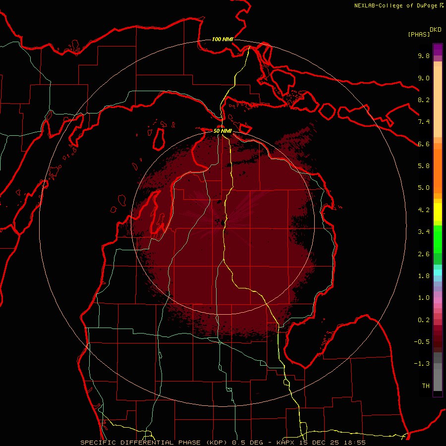This screenshot has width=446, height=446.
Task: Click the 2.6 legend value
Action: (424, 254)
